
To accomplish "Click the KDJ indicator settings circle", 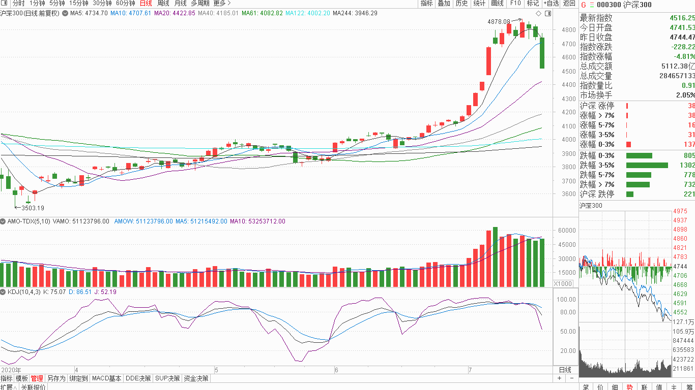I will coord(3,292).
